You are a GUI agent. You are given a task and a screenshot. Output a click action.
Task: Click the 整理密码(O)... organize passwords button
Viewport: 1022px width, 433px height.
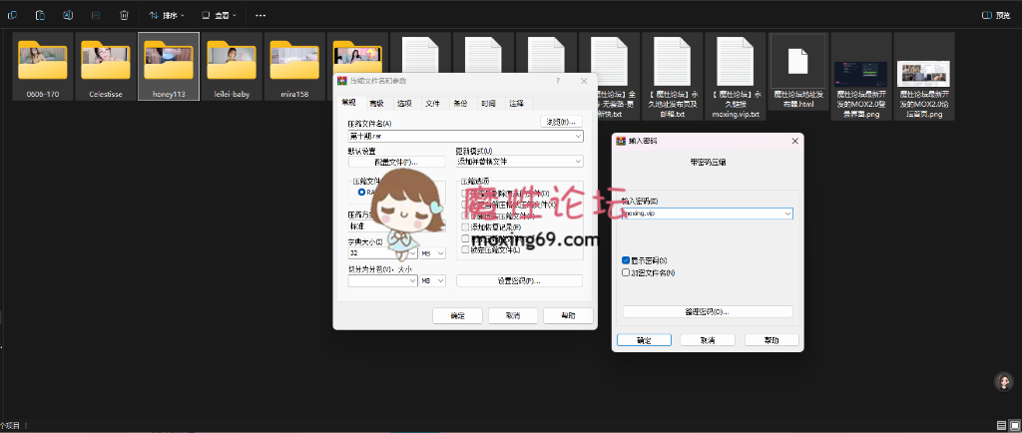tap(708, 312)
